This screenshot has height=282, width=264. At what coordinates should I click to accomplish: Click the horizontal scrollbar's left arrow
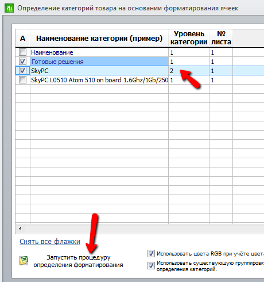point(20,228)
